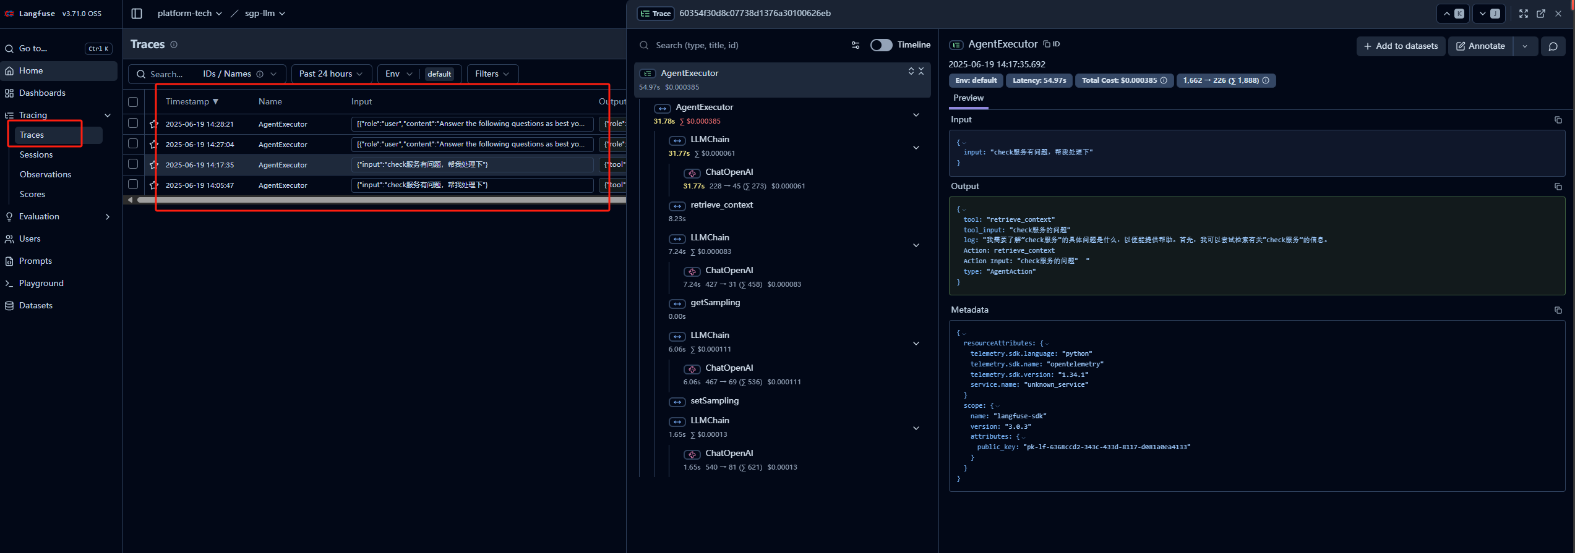1575x553 pixels.
Task: Select the Preview tab
Action: (x=968, y=98)
